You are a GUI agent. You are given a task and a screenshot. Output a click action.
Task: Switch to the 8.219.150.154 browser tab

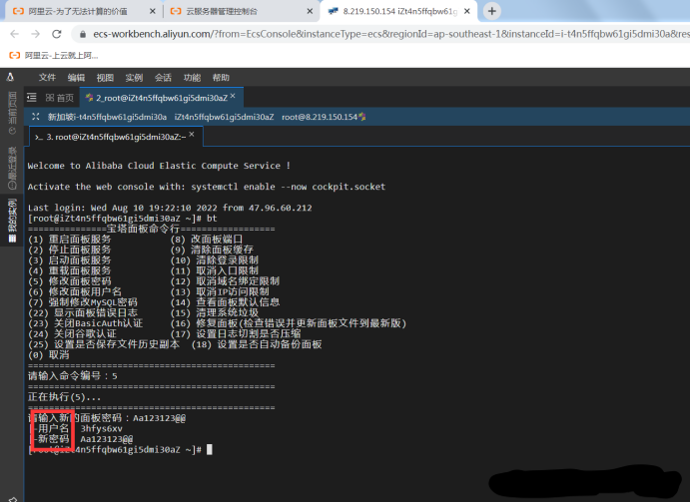click(x=400, y=11)
